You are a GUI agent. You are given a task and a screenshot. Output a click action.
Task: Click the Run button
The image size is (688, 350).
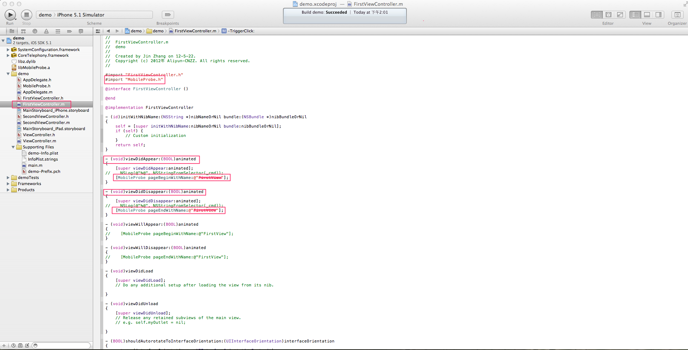(10, 15)
